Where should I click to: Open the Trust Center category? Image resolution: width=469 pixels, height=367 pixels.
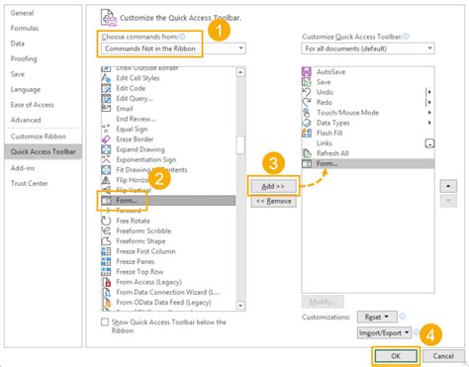[30, 183]
